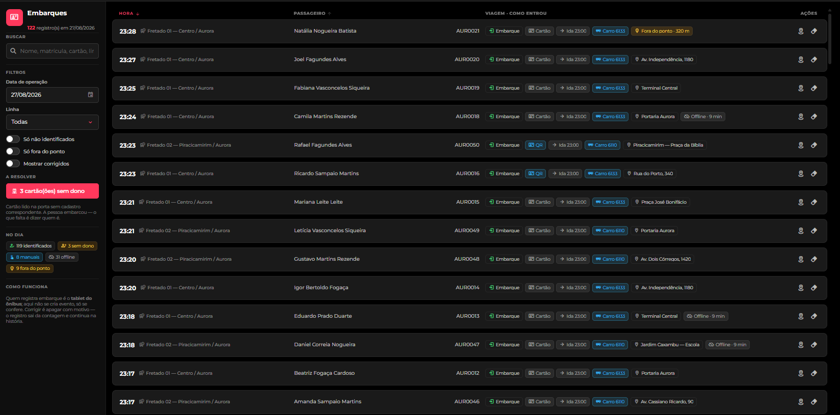Enable the 'Só não identificados' switch
Viewport: 840px width, 415px height.
(13, 139)
